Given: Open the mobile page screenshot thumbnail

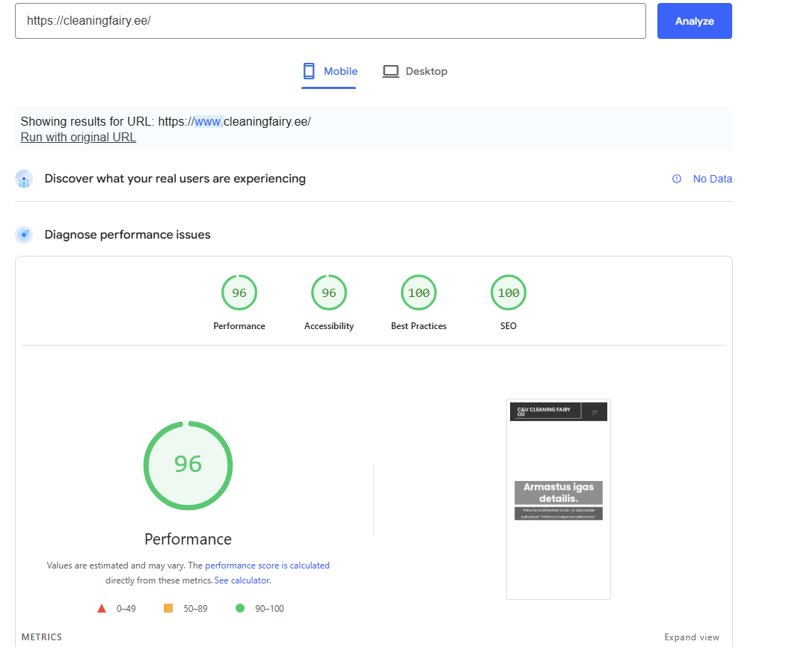Looking at the screenshot, I should pos(558,500).
